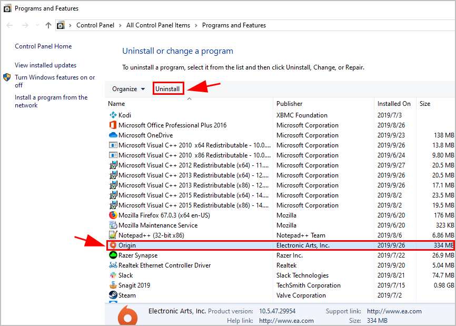This screenshot has width=456, height=326.
Task: Select the Kodi program name
Action: [x=125, y=115]
